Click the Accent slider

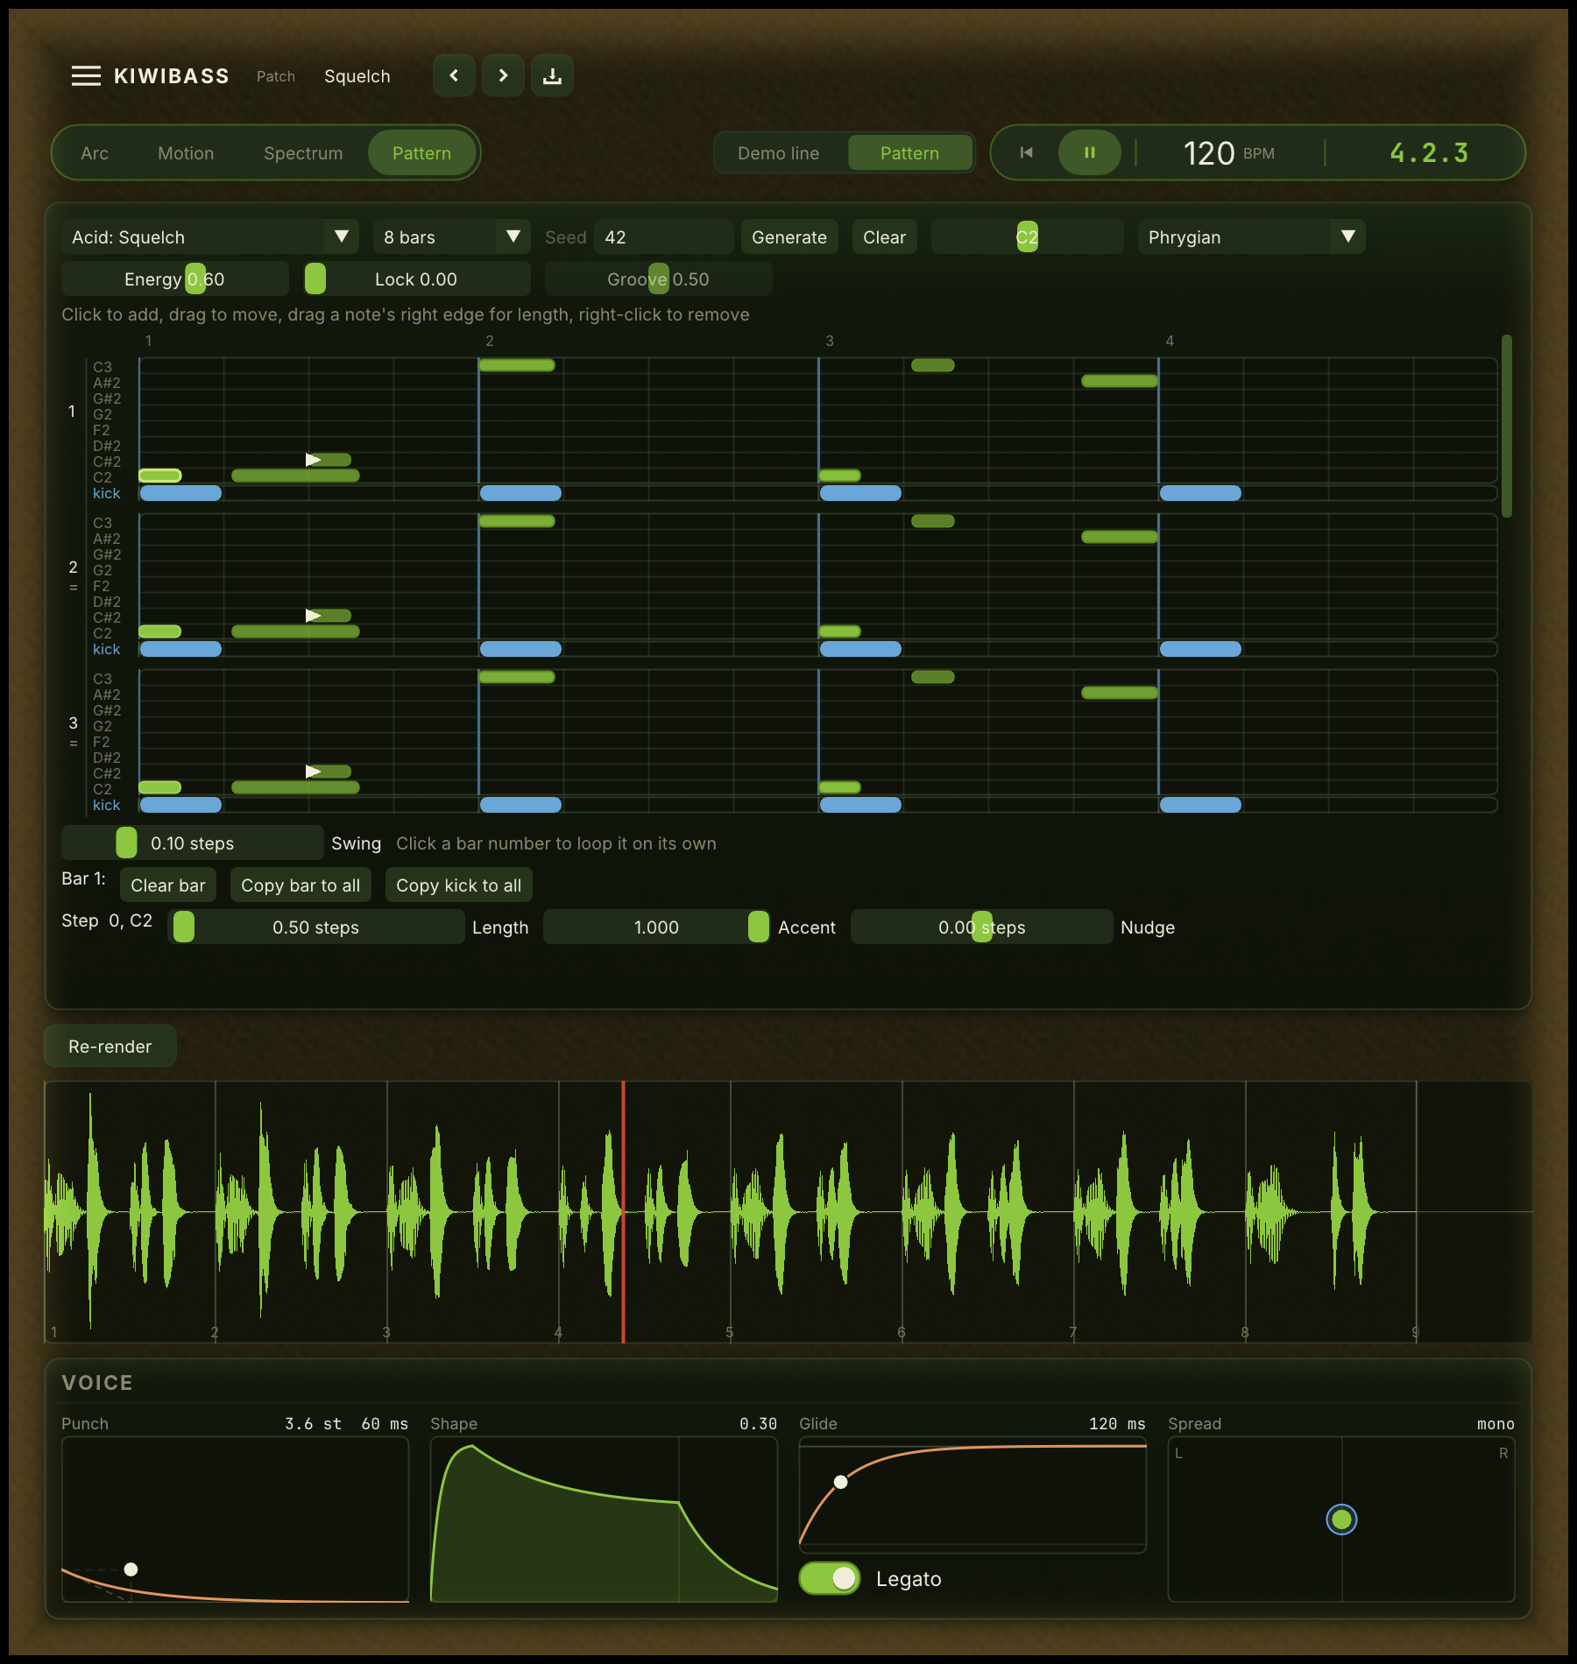point(657,927)
